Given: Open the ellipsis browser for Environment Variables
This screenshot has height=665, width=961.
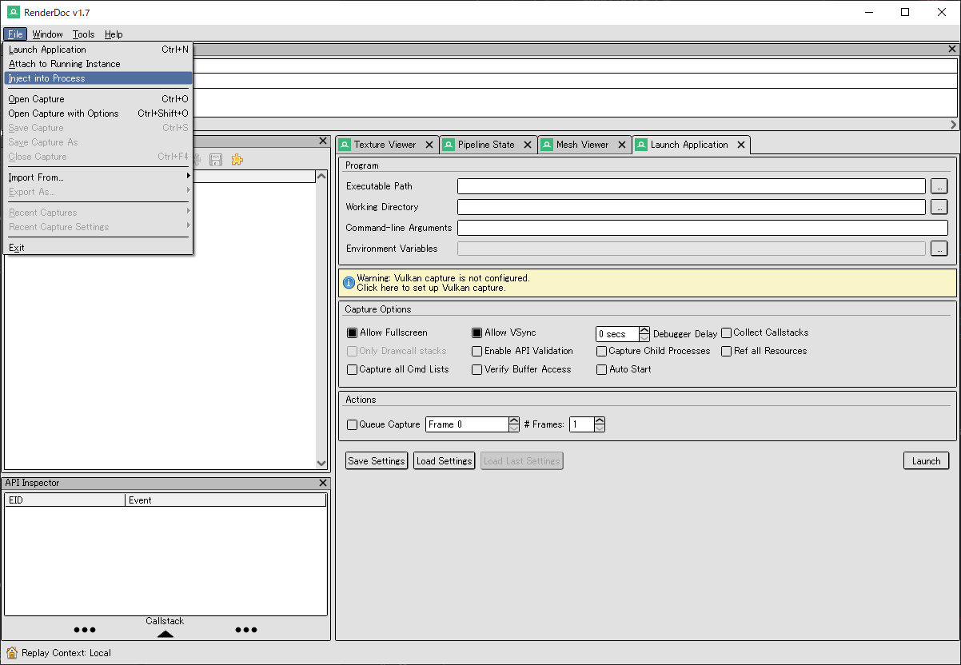Looking at the screenshot, I should click(x=939, y=248).
